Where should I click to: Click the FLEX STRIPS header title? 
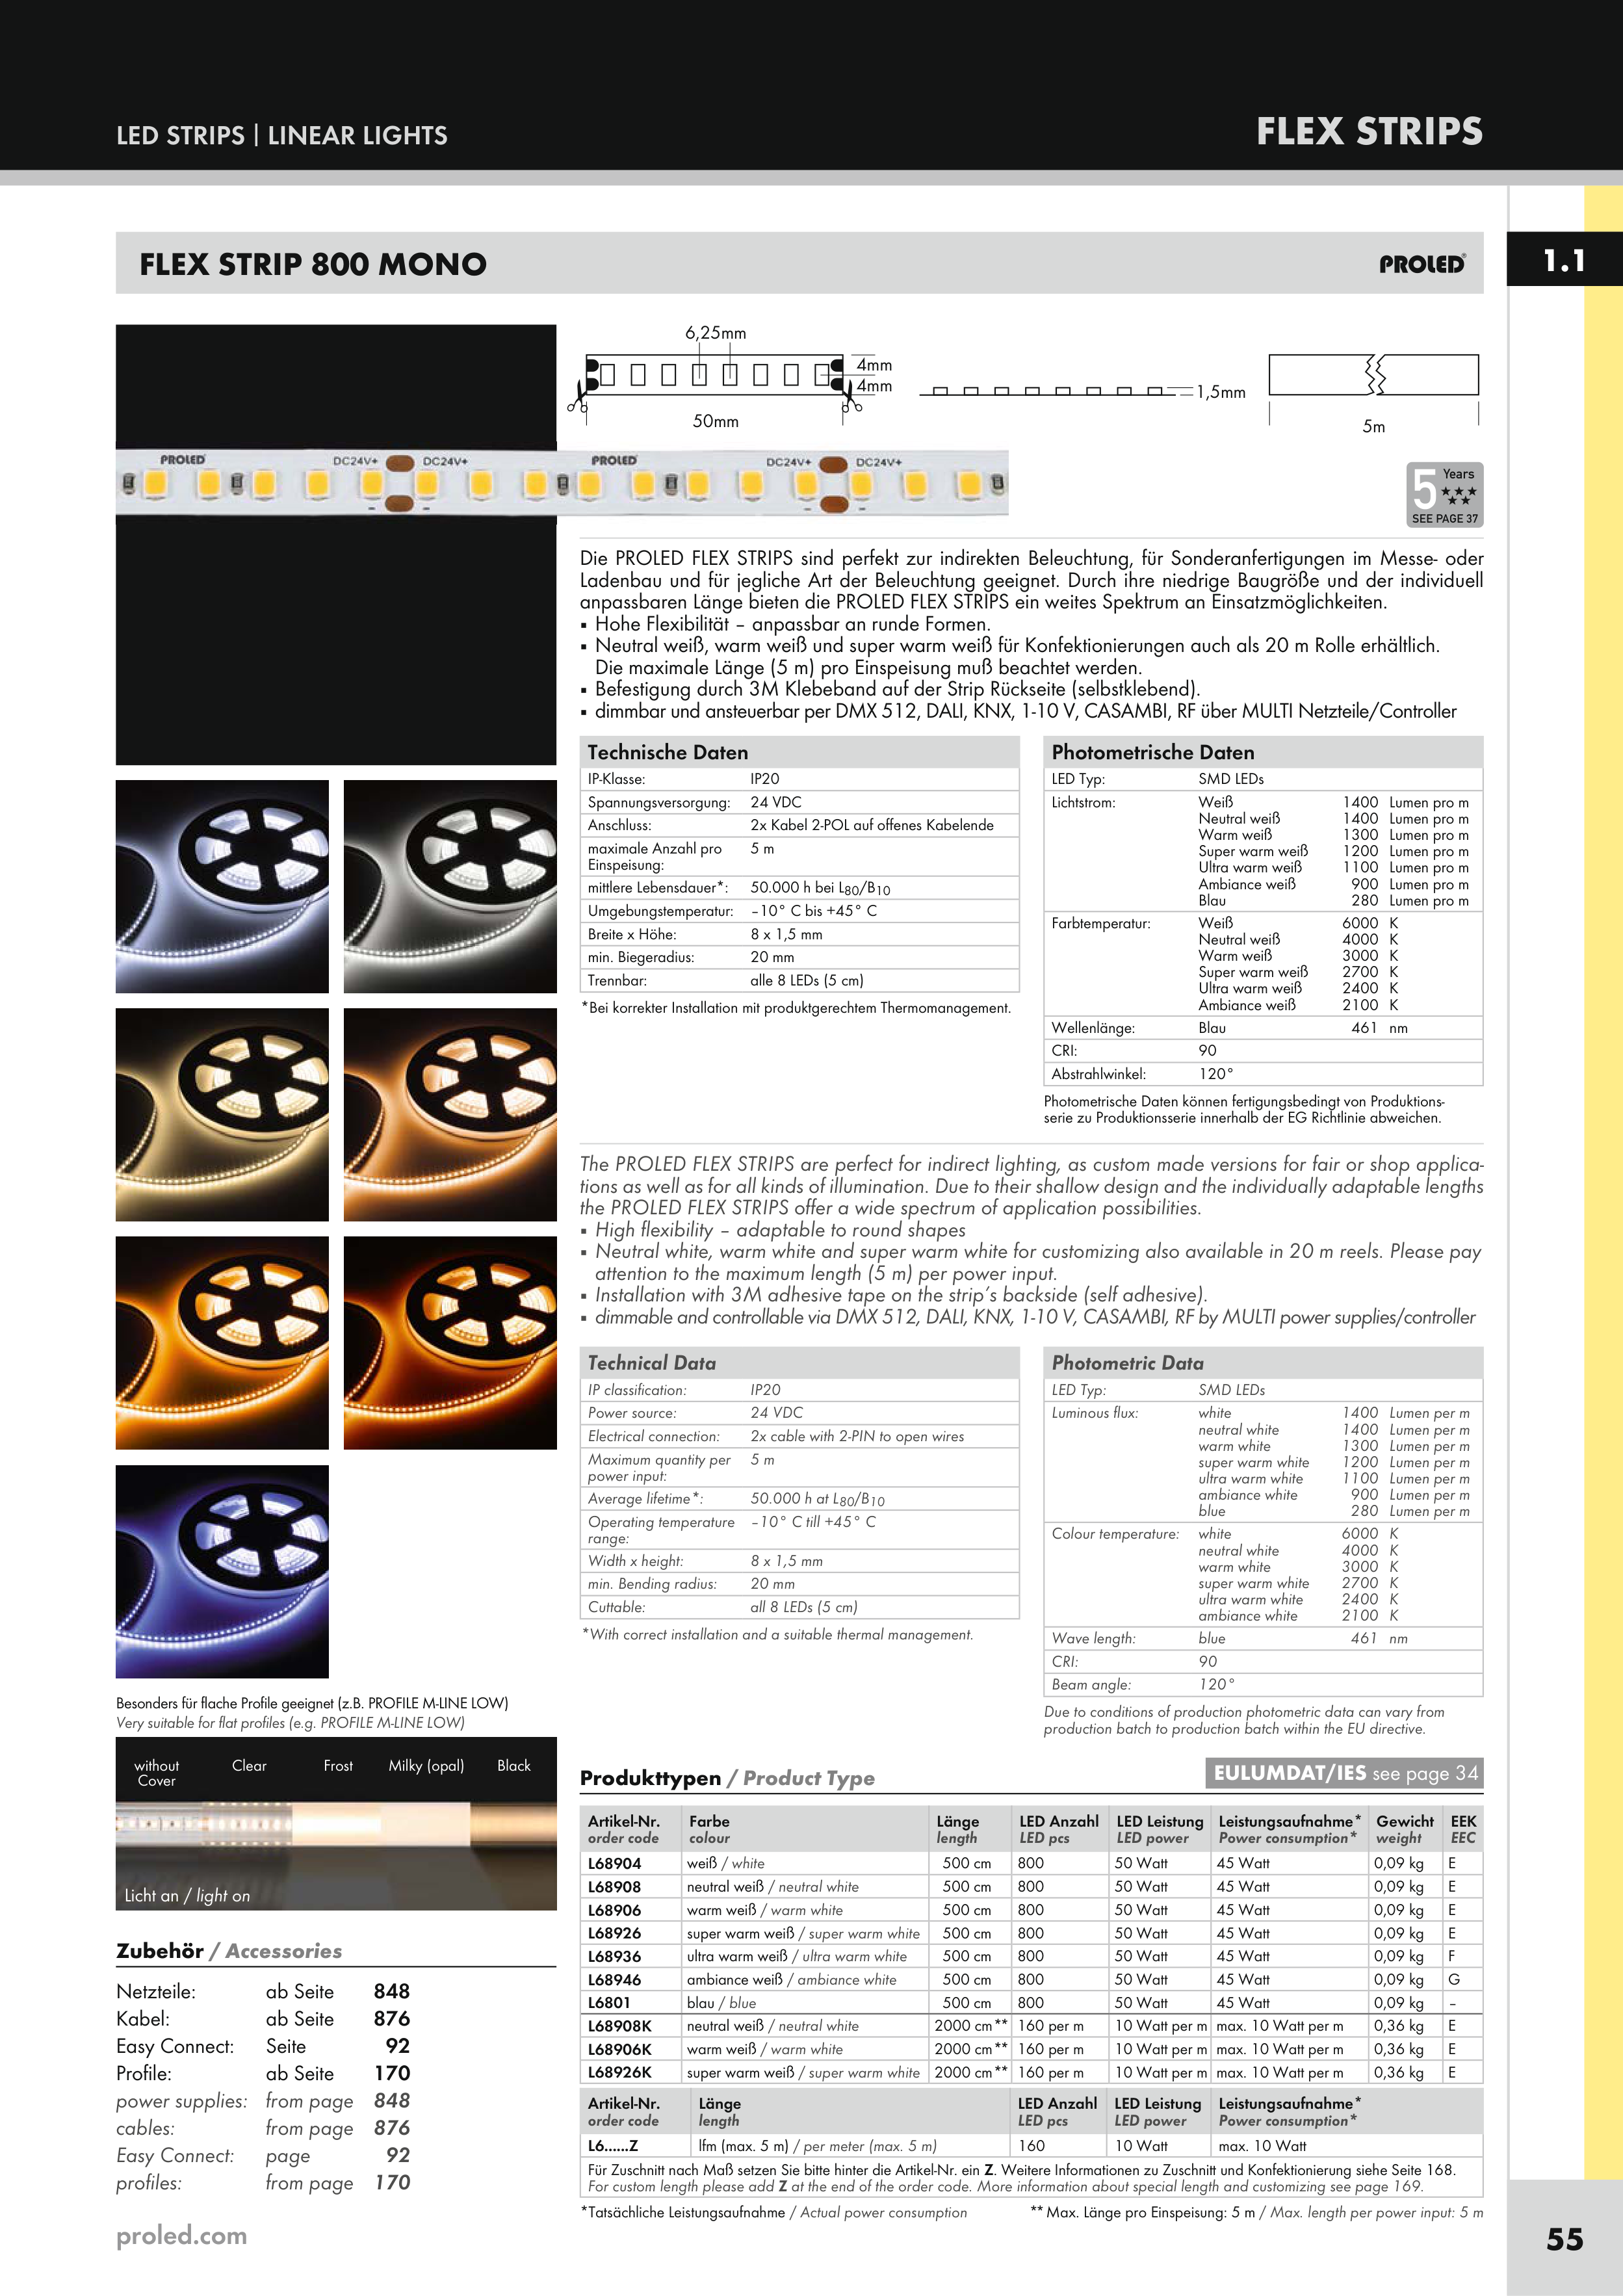point(1368,132)
